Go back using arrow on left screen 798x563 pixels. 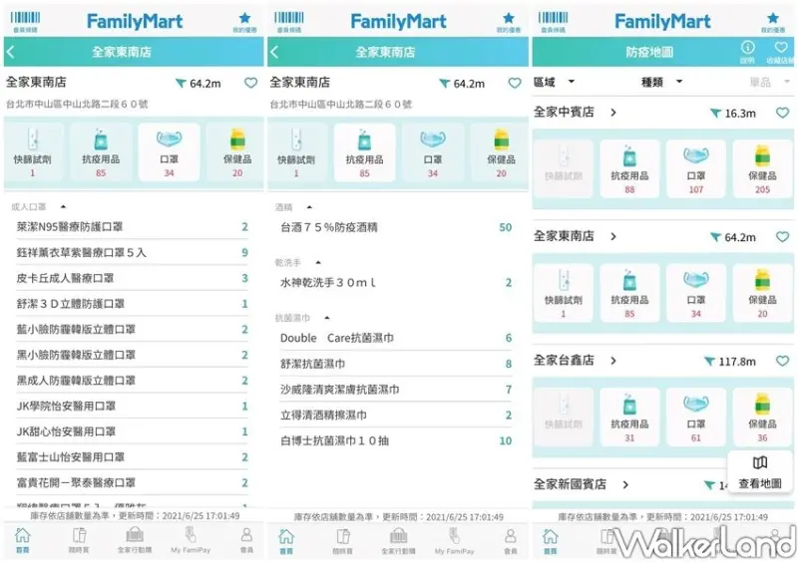11,52
